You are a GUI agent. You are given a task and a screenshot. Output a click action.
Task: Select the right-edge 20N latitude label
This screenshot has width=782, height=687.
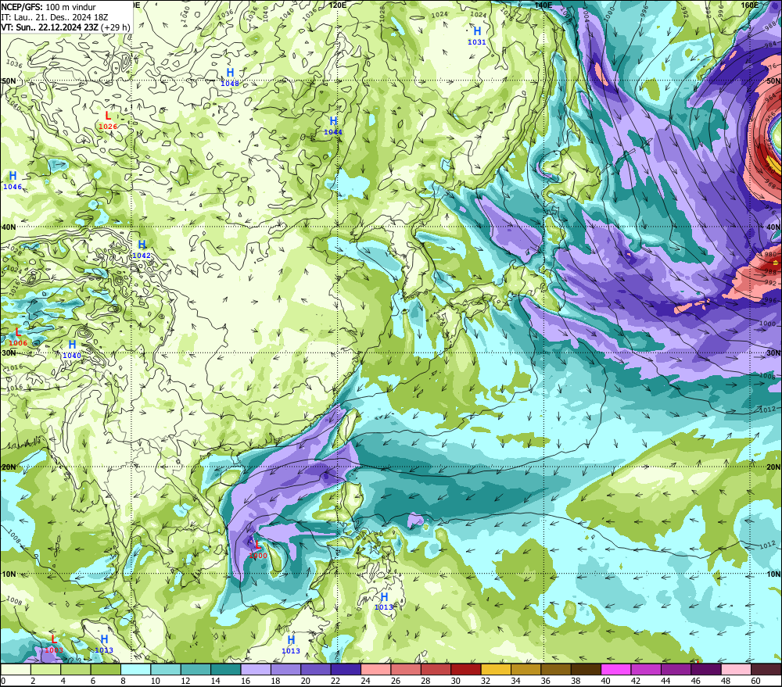click(x=773, y=467)
